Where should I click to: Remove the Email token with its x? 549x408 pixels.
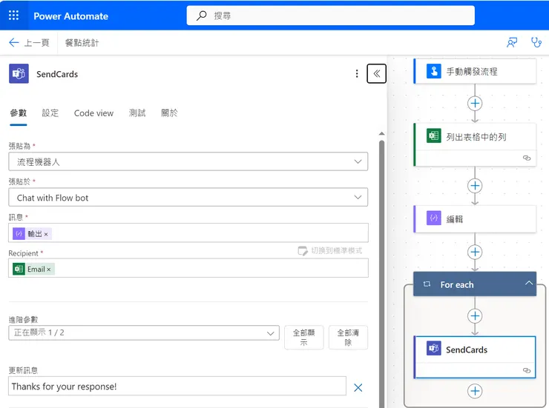tap(49, 270)
